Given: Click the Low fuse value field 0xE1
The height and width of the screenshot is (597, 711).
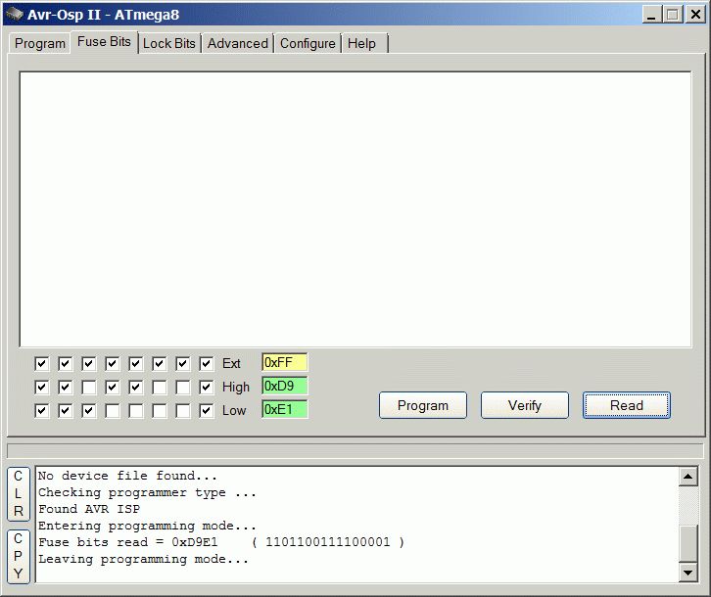Looking at the screenshot, I should click(x=284, y=410).
